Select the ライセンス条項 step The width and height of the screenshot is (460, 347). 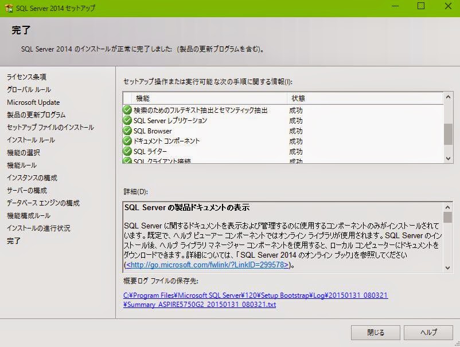point(27,77)
